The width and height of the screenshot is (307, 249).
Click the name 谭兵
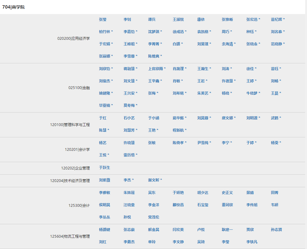coord(152,20)
